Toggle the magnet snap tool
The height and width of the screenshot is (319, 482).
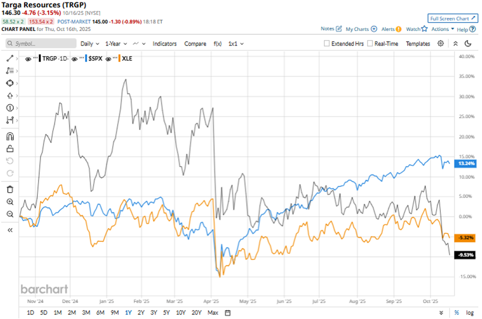(x=10, y=136)
